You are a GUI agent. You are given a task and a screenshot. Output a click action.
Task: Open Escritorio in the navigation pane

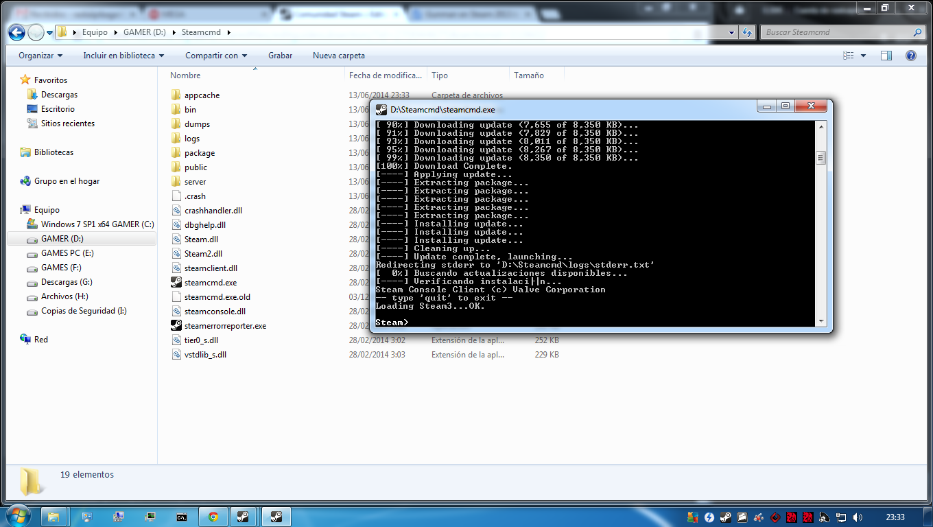58,109
